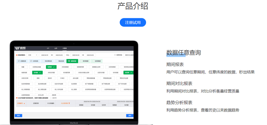Click the blue 查询 button at bottom right
Viewport: 267px width, 125px height.
(130, 115)
